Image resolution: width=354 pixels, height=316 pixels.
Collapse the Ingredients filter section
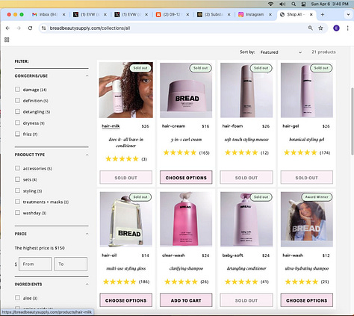(87, 284)
